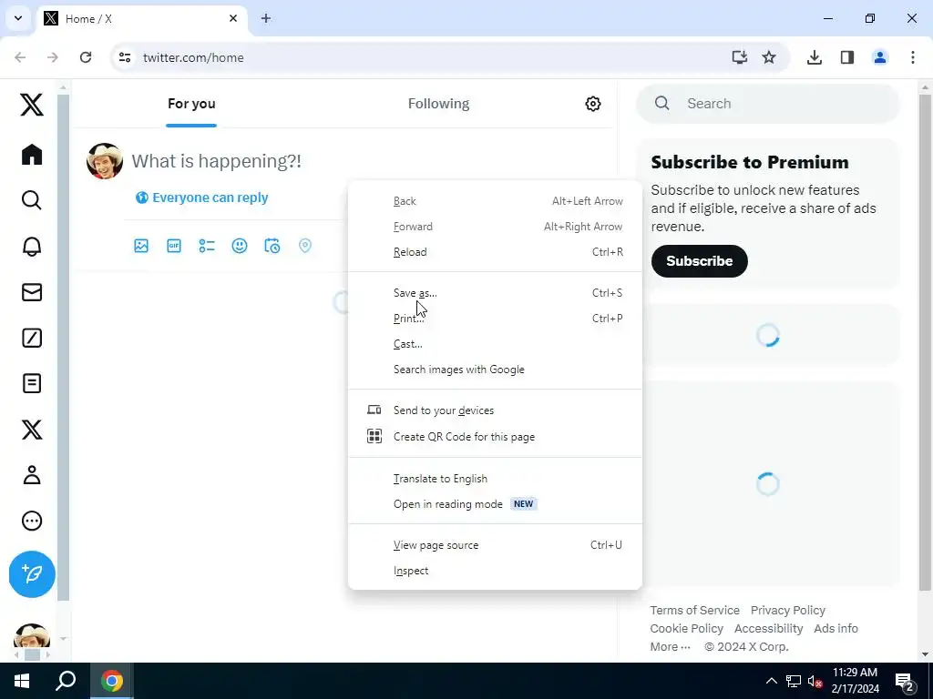Open timeline settings gear icon
The height and width of the screenshot is (699, 933).
592,104
